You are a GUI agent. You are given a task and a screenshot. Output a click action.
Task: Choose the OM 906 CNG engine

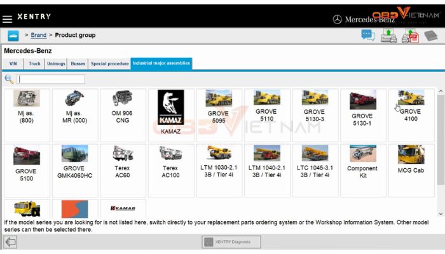point(123,115)
